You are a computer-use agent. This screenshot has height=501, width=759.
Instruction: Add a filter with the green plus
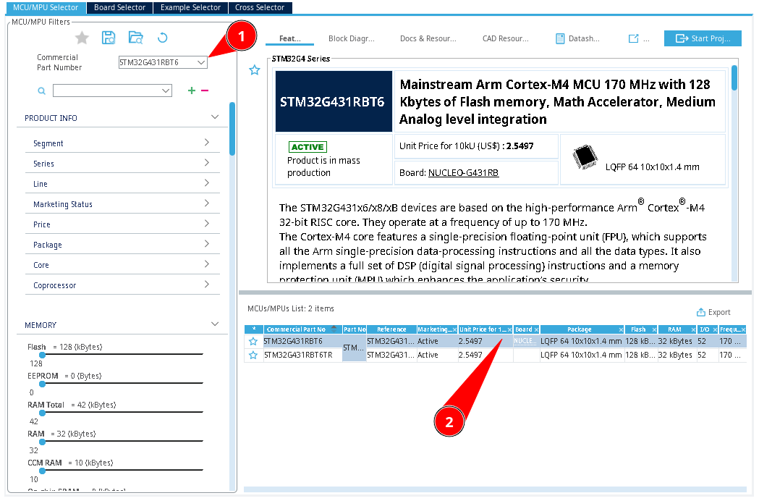pos(192,90)
